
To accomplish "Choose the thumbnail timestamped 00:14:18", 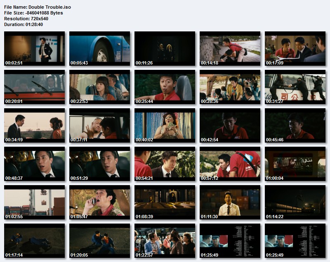I will point(230,49).
